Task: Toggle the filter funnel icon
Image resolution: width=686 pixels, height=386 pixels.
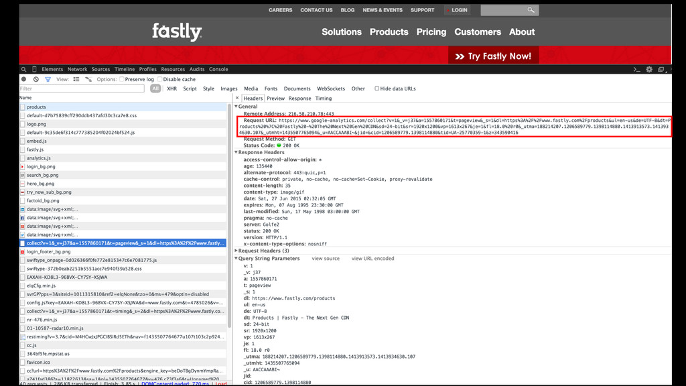Action: [48, 79]
